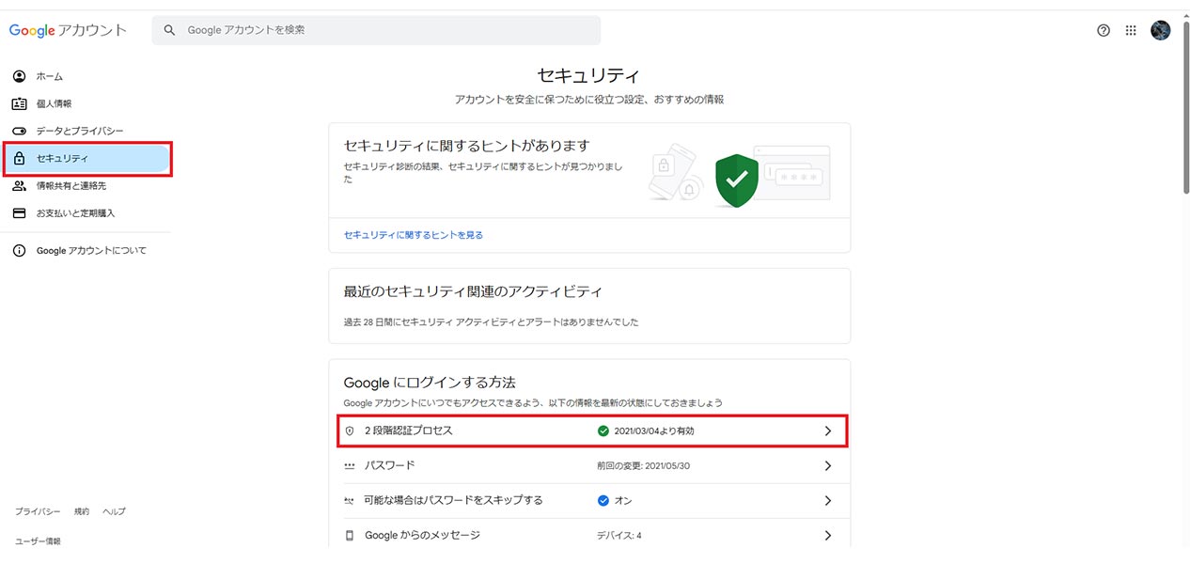Open the ユーザー情報 footer link
1190x564 pixels.
point(38,541)
